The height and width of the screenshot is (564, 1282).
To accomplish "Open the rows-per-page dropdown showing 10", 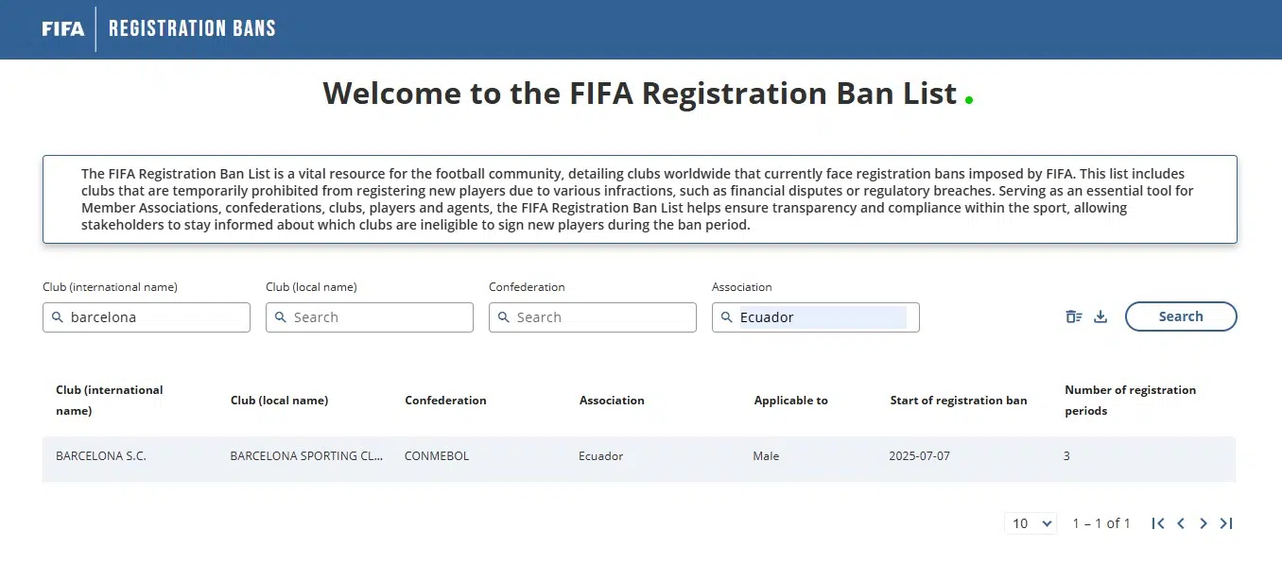I will [1031, 523].
